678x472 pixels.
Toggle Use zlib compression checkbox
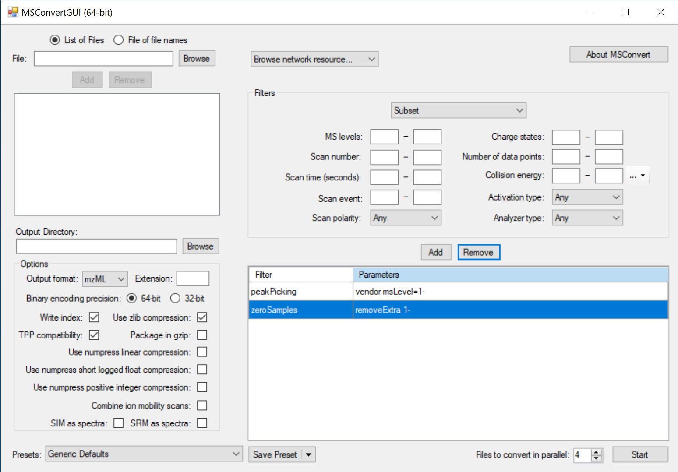[x=202, y=317]
